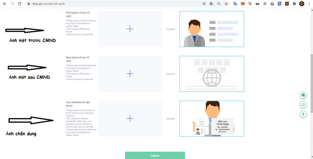The image size is (313, 159).
Task: View the front ID card example image
Action: coord(212,29)
